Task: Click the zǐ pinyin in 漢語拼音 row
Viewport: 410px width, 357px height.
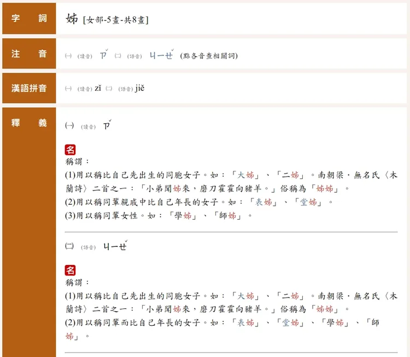Action: click(98, 88)
